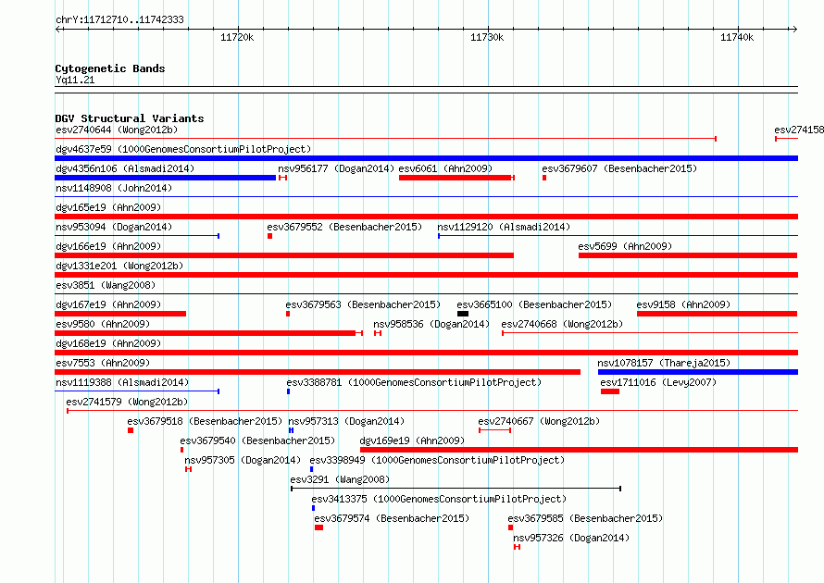Screen dimensions: 824x583
Task: Open nsv1129120 (Alsmadi2014) variant label
Action: pos(504,227)
